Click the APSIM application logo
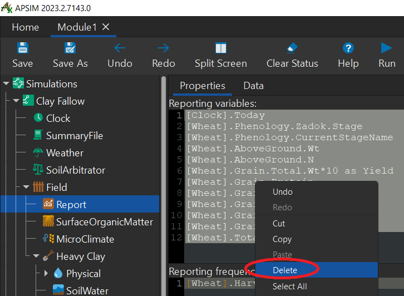 coord(7,8)
